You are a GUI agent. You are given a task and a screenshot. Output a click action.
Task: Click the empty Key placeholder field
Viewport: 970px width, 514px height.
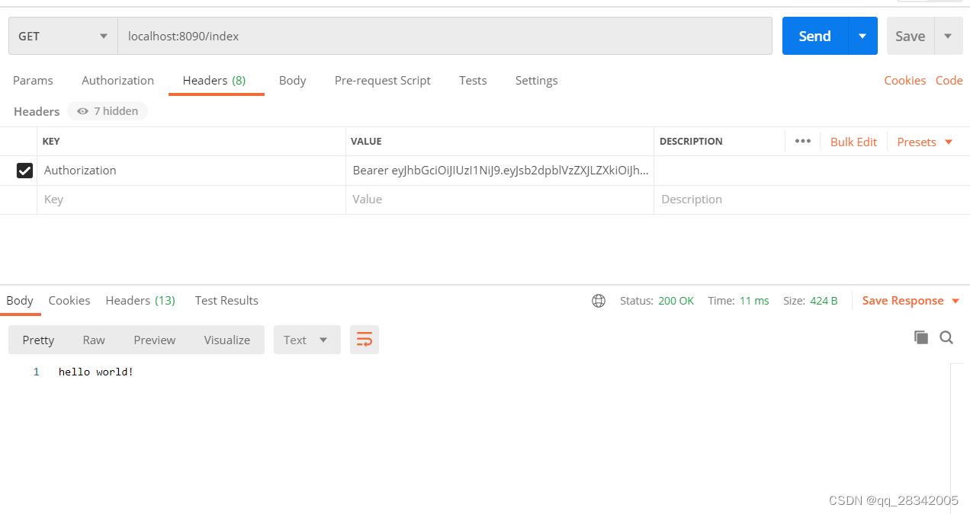(191, 200)
